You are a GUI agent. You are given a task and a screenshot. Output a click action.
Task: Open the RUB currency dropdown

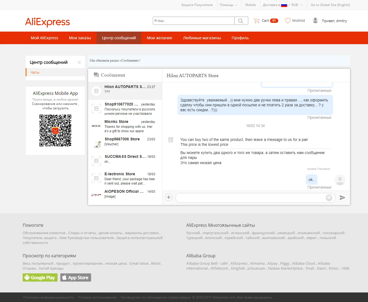coord(297,5)
